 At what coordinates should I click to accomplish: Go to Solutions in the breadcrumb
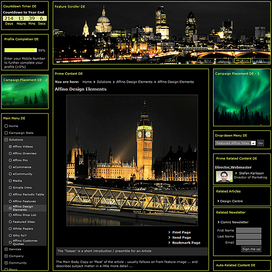[104, 82]
